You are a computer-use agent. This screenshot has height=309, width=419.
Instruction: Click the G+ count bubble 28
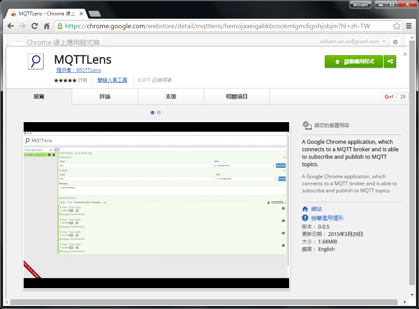(x=403, y=97)
